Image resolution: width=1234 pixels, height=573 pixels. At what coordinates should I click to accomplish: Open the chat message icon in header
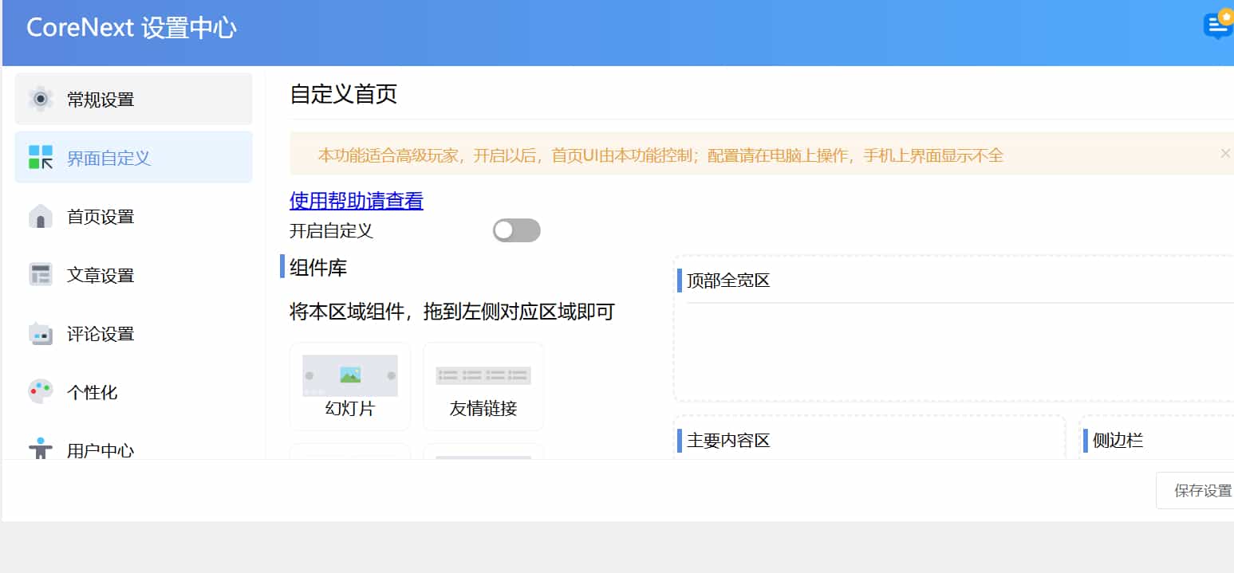[x=1217, y=25]
